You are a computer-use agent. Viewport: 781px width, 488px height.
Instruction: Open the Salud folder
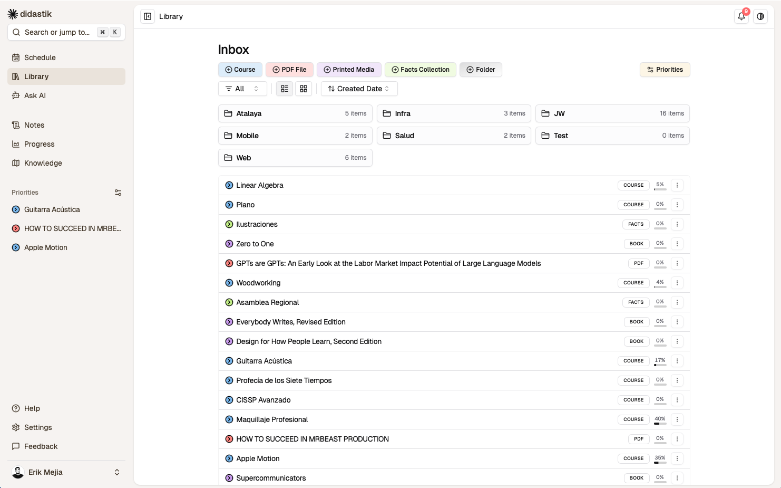point(454,136)
